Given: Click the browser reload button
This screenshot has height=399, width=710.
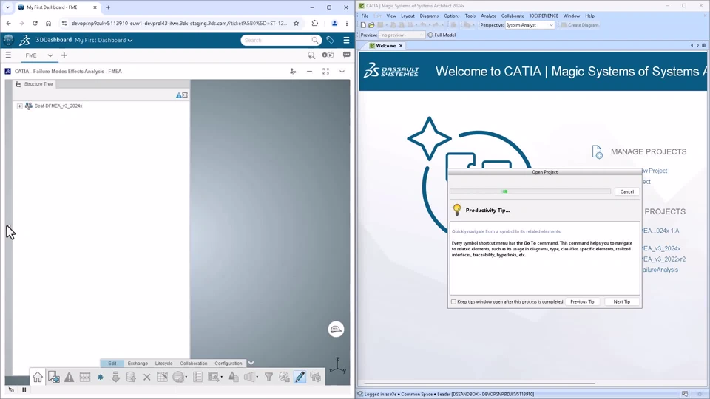Looking at the screenshot, I should (35, 23).
